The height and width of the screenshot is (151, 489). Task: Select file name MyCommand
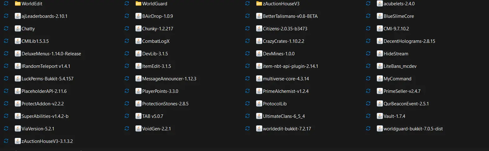point(397,79)
